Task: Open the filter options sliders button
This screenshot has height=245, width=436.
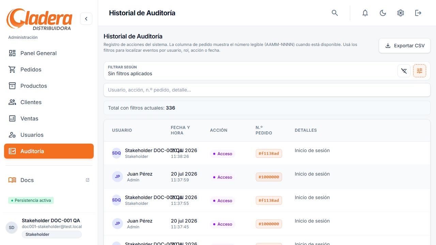Action: (420, 71)
